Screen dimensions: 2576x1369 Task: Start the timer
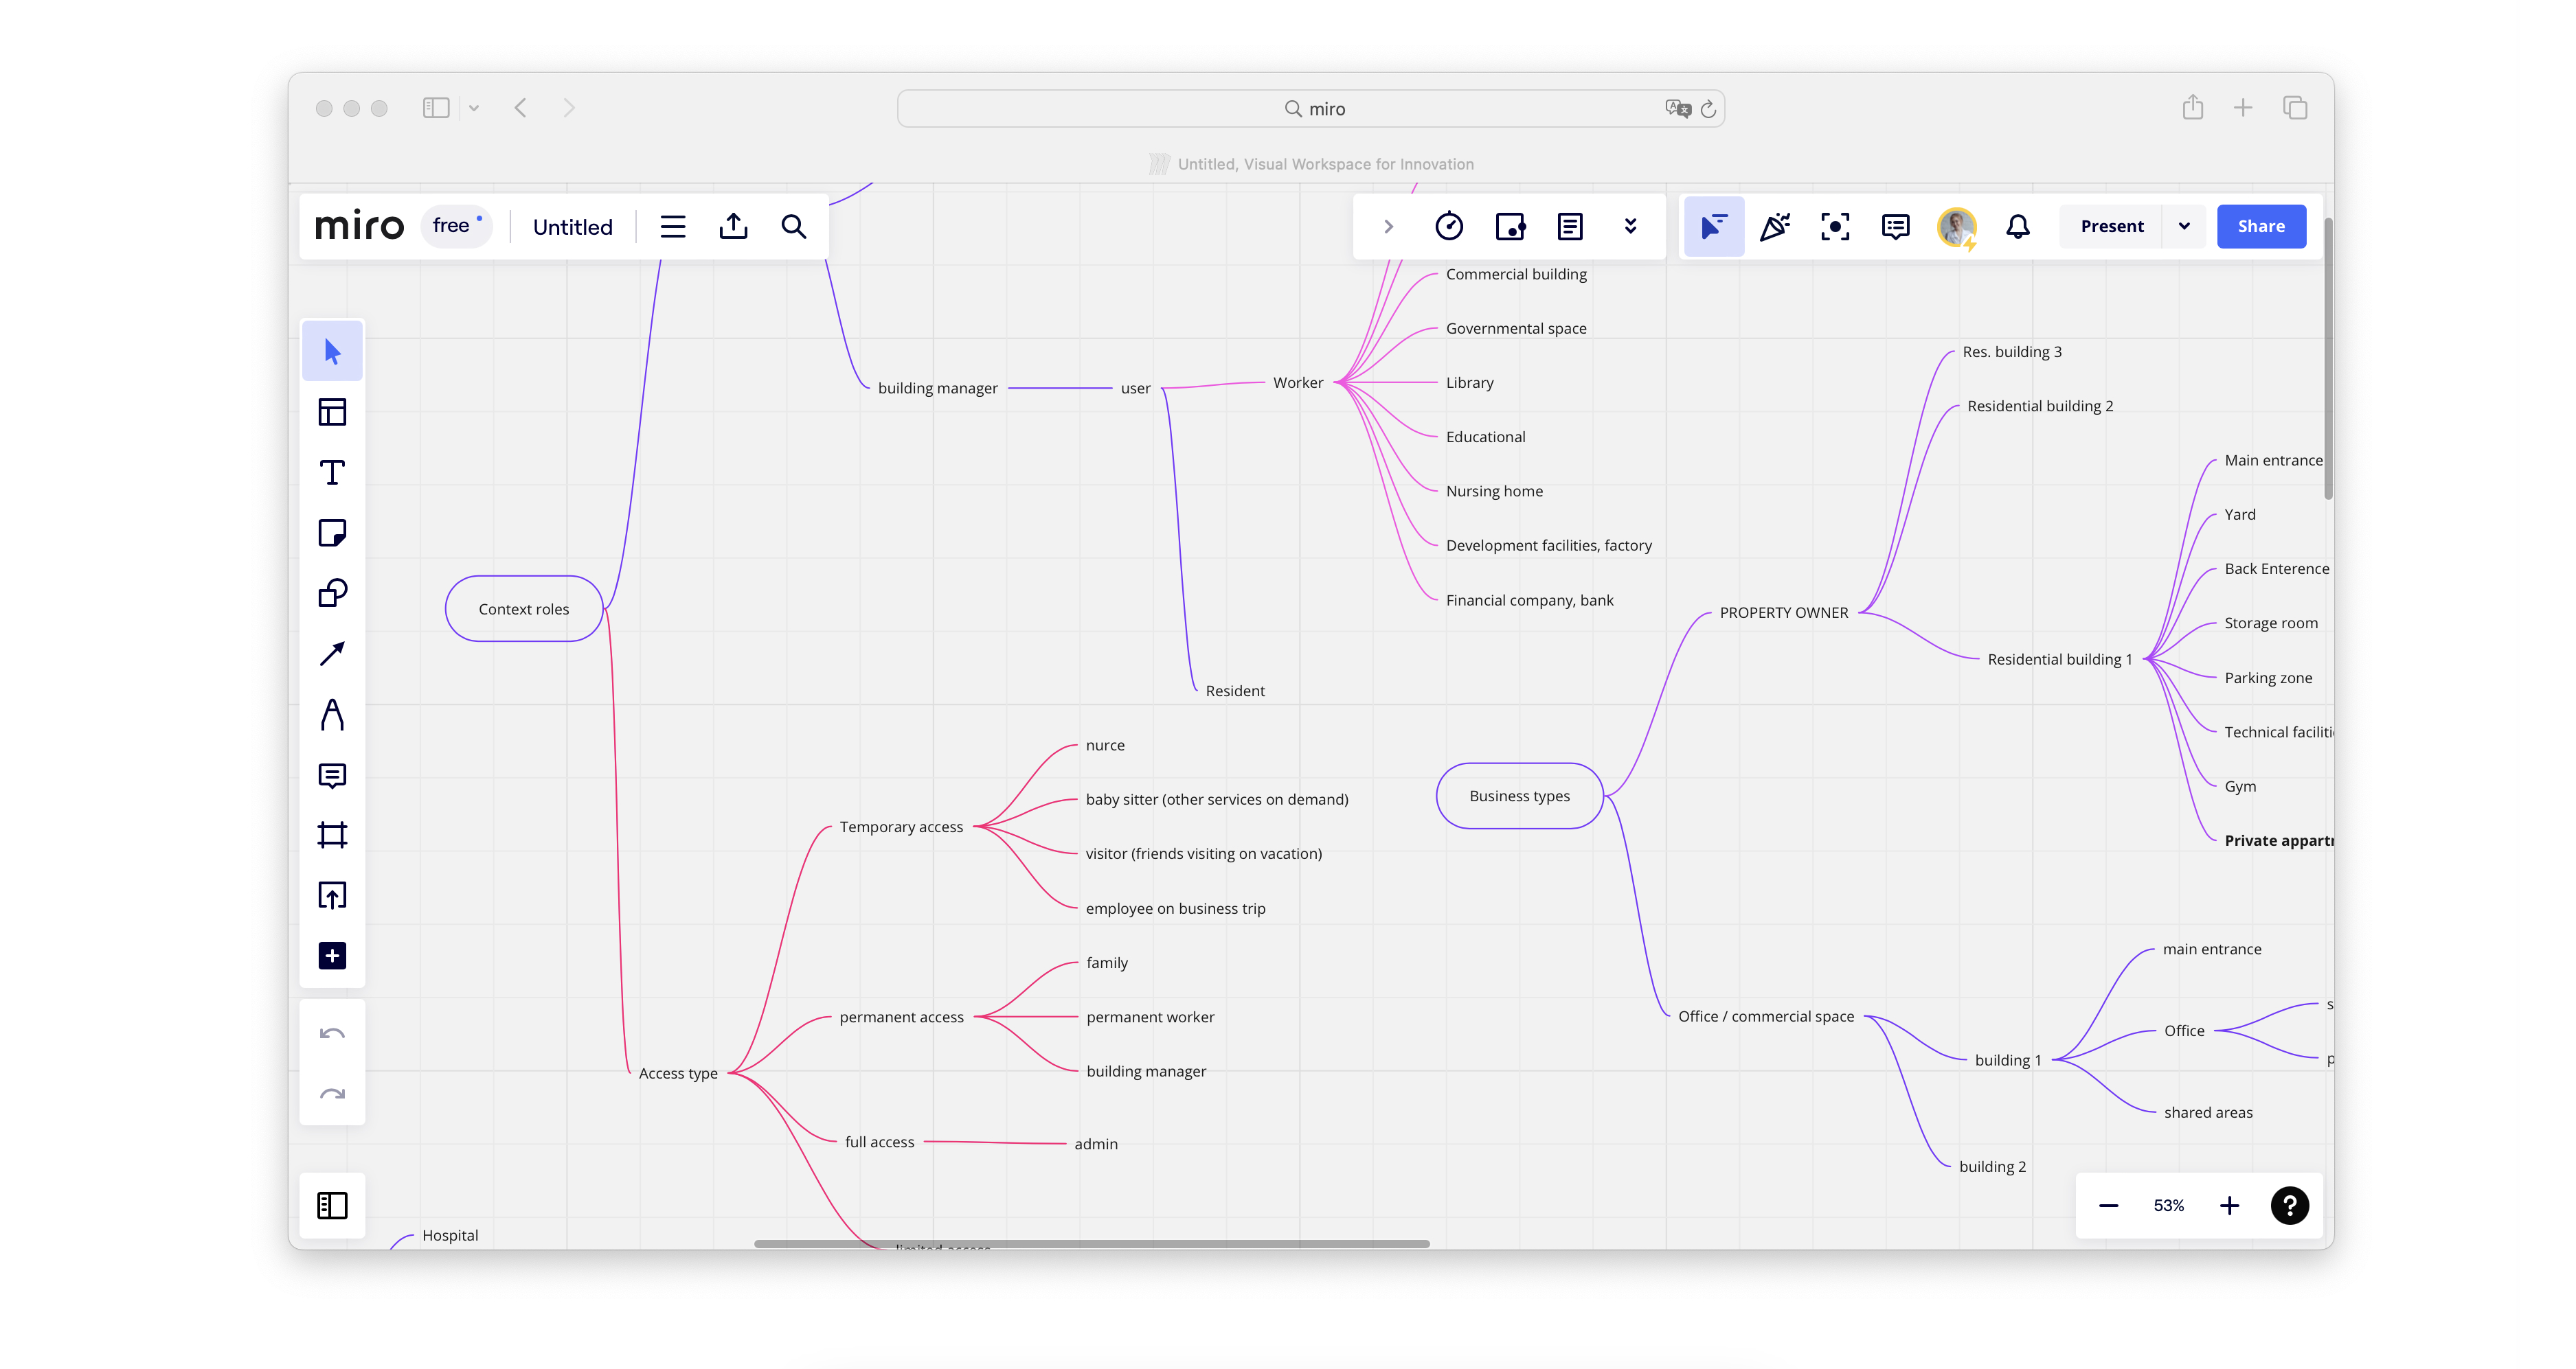pyautogui.click(x=1449, y=227)
